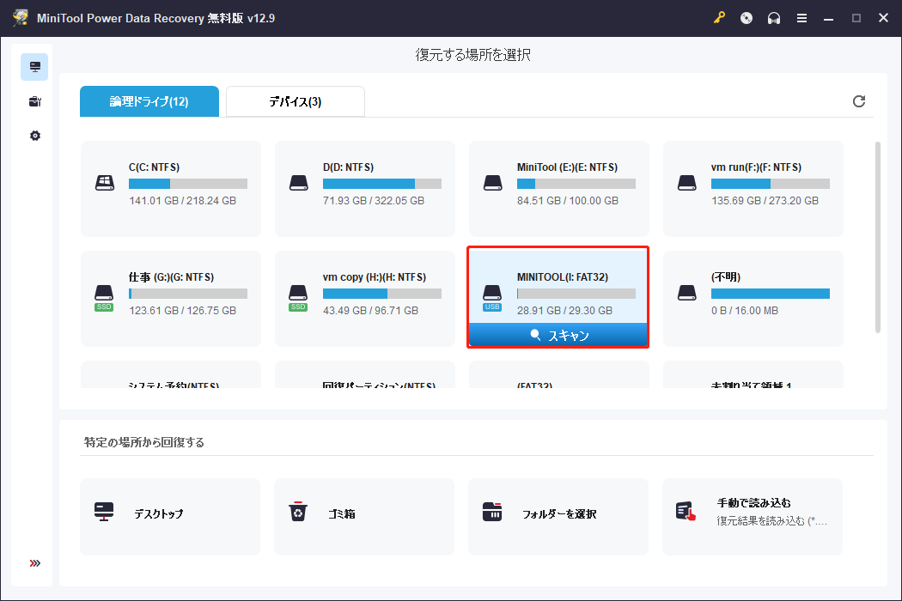
Task: Switch to the デバイス(3) tab
Action: (x=296, y=101)
